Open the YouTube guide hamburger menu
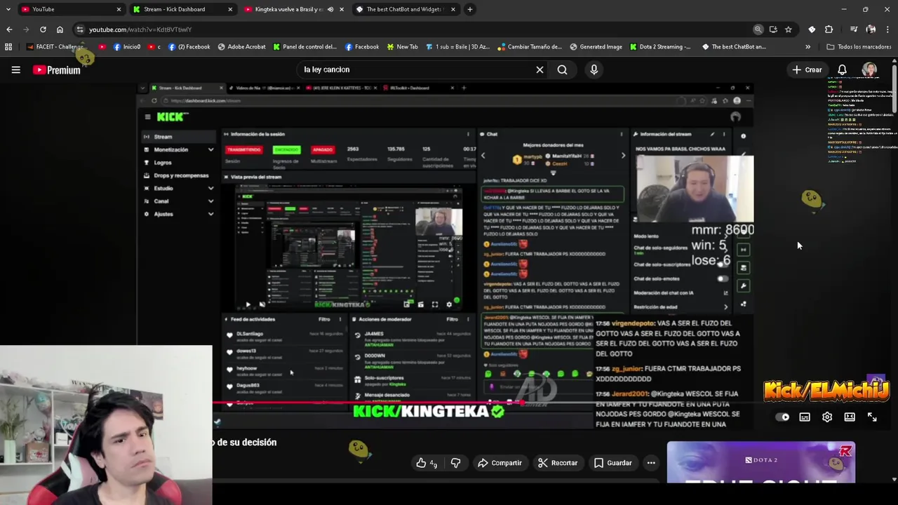The width and height of the screenshot is (898, 505). click(x=15, y=69)
